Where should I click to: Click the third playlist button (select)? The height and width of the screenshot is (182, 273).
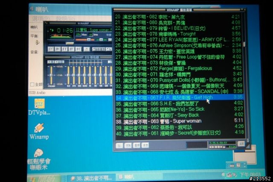(x=136, y=145)
